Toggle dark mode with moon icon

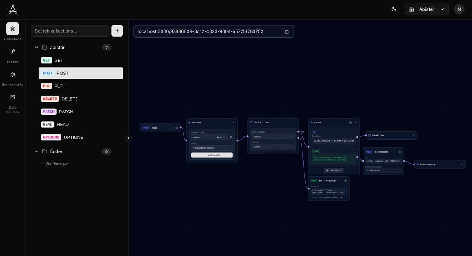point(394,9)
